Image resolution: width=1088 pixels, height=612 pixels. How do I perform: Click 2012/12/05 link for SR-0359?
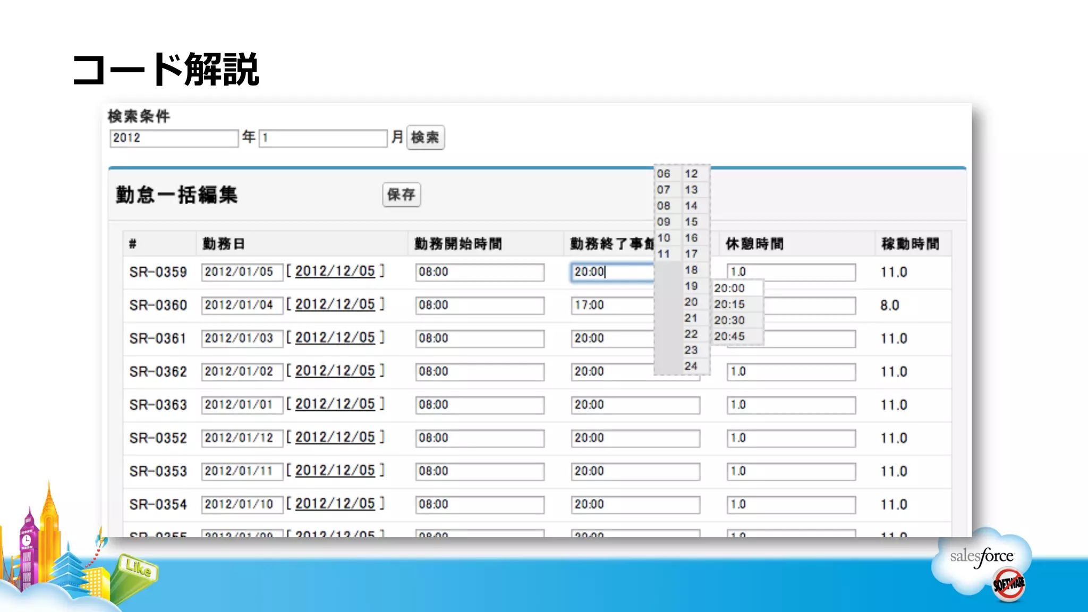(335, 271)
